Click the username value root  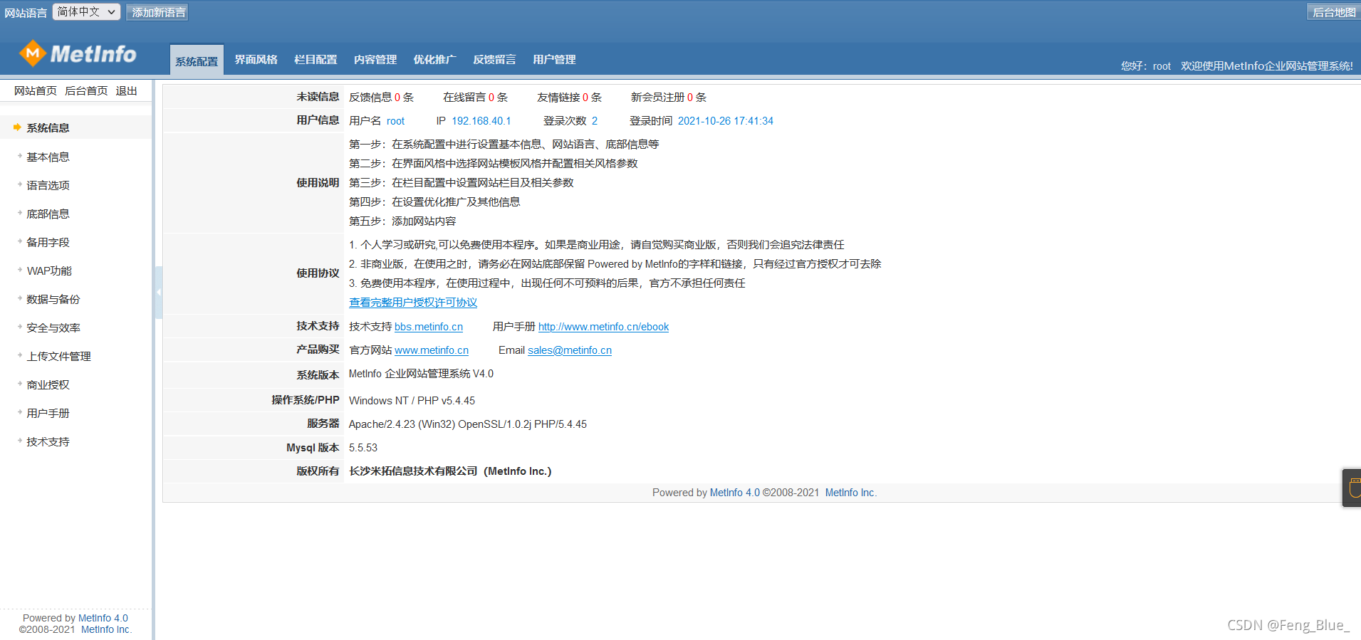[395, 121]
